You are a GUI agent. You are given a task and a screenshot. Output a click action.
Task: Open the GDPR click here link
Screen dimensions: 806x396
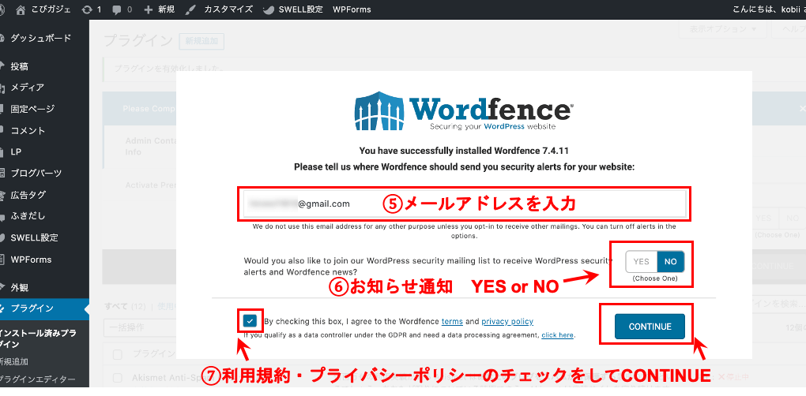click(x=557, y=335)
